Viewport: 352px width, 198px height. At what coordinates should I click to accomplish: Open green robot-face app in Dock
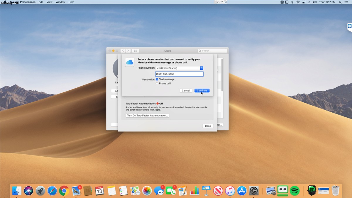pos(283,191)
